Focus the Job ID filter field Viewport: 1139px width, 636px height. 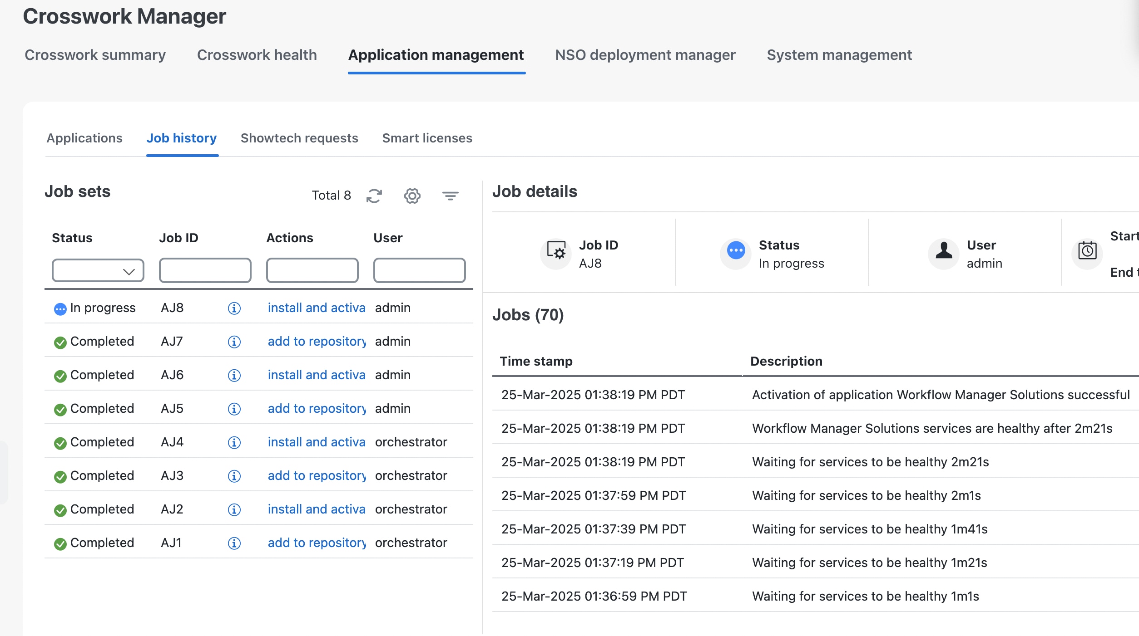point(205,271)
